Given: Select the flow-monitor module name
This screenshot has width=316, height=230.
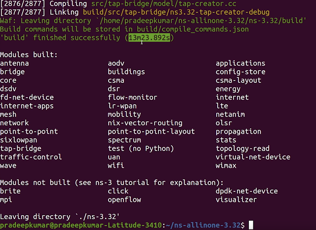Looking at the screenshot, I should (132, 97).
